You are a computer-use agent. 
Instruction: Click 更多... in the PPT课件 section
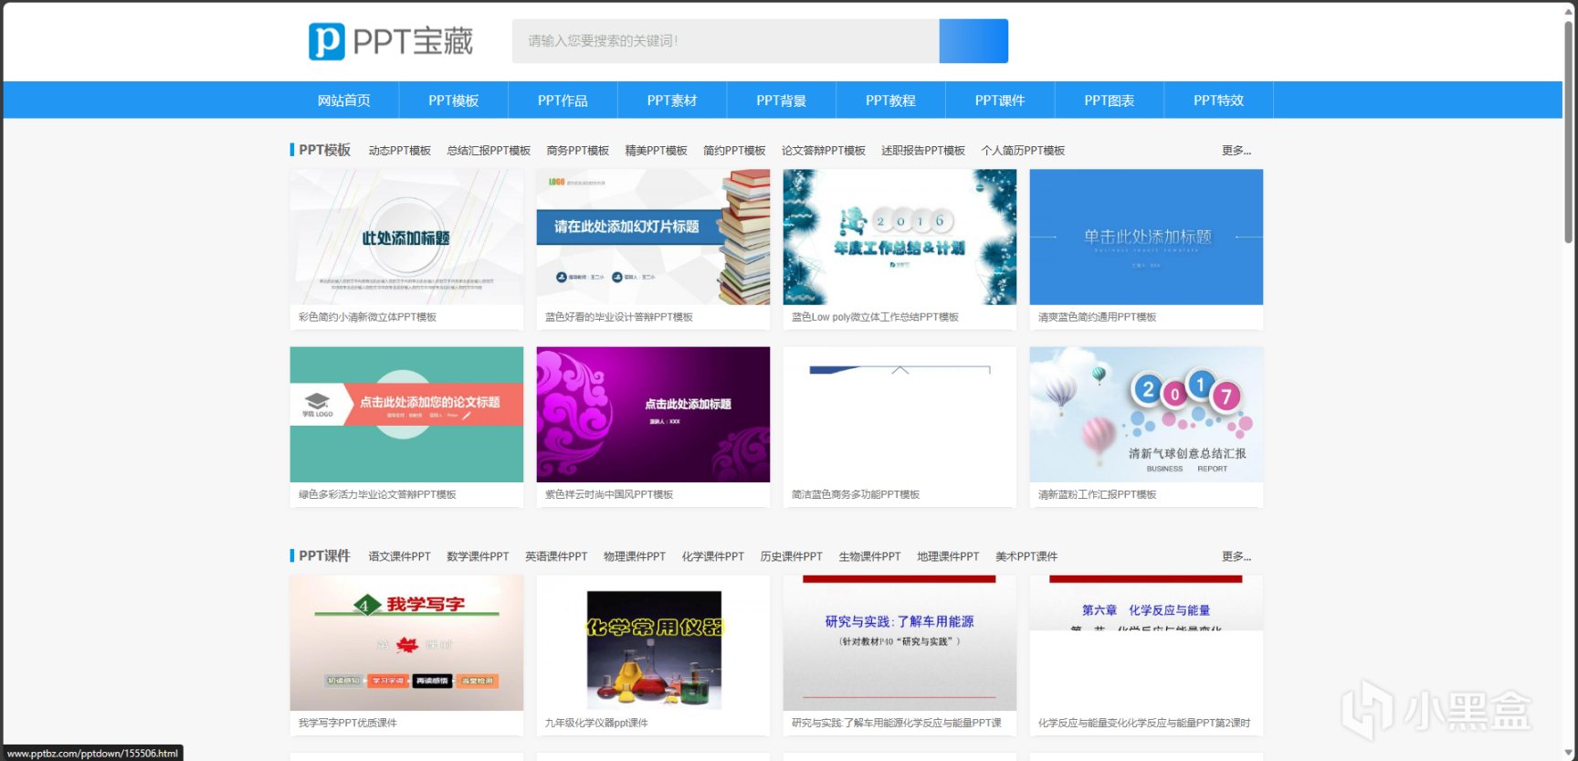click(1236, 556)
